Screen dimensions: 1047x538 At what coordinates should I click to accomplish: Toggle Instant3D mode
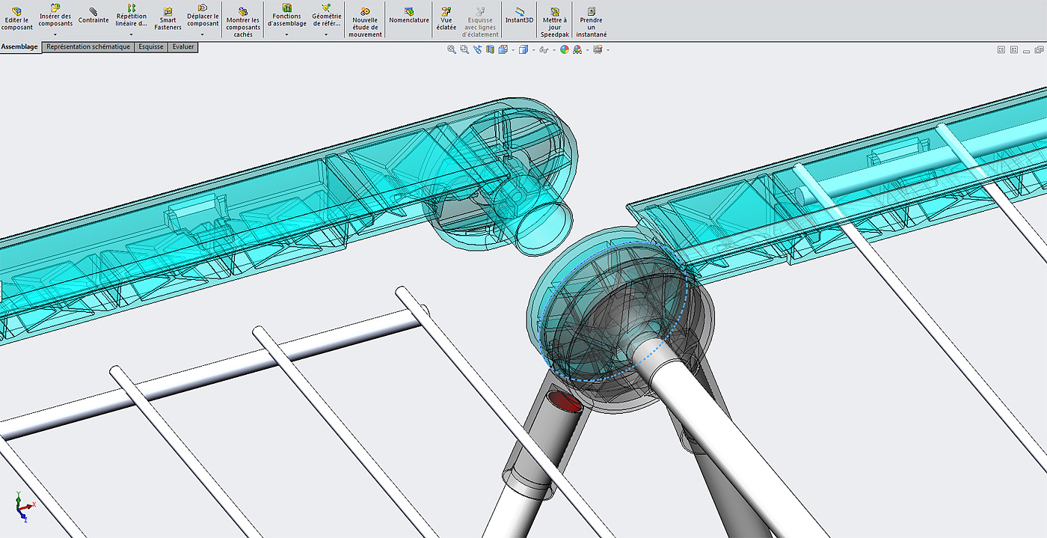click(519, 15)
